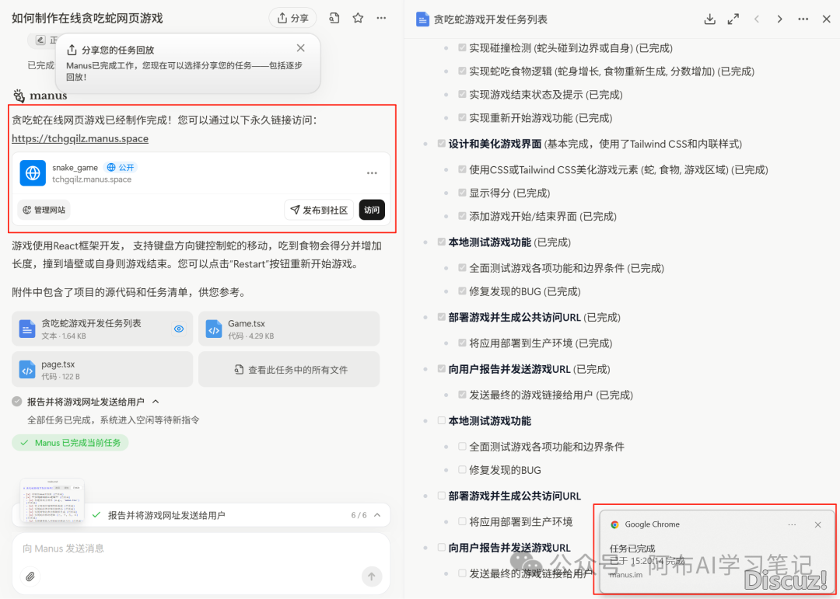Go to previous file with left chevron
Image resolution: width=840 pixels, height=599 pixels.
[757, 19]
